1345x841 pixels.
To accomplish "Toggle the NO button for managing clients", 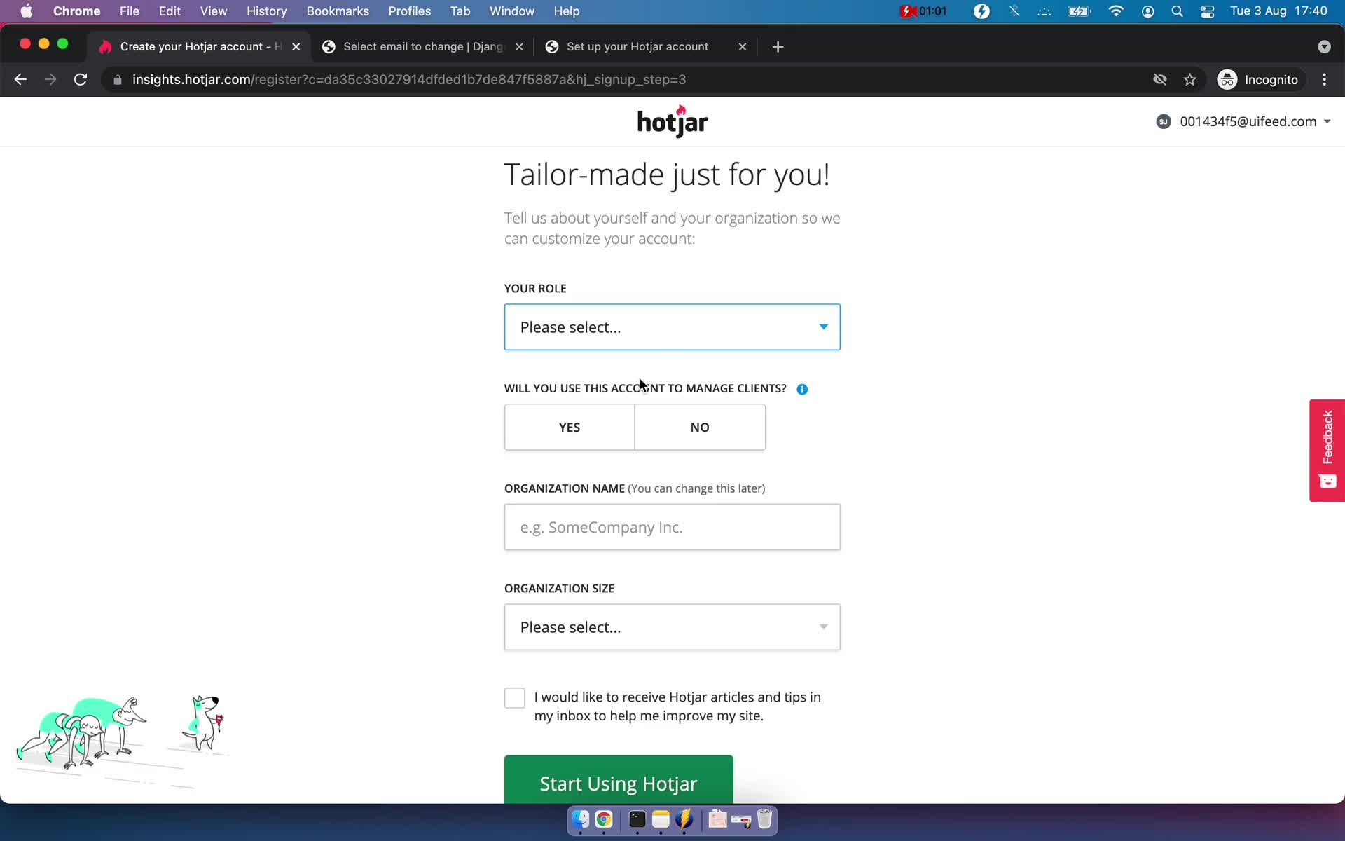I will (699, 426).
